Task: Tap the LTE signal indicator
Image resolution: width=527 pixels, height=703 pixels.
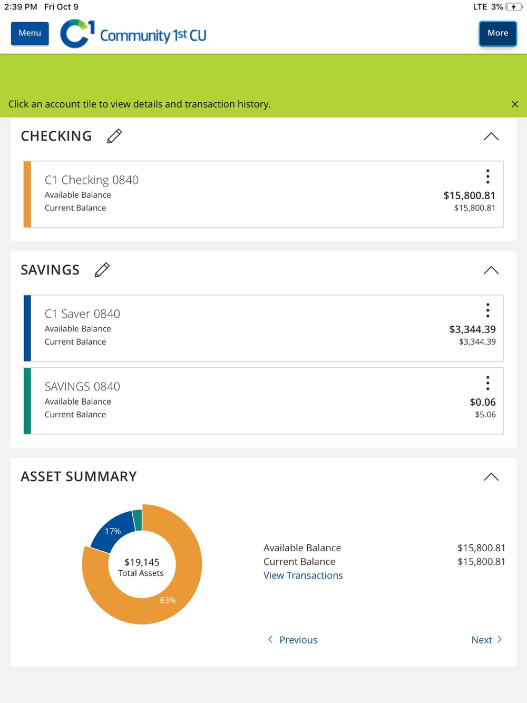Action: 480,7
